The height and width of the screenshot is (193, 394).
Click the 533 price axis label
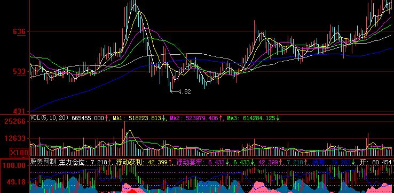[19, 72]
